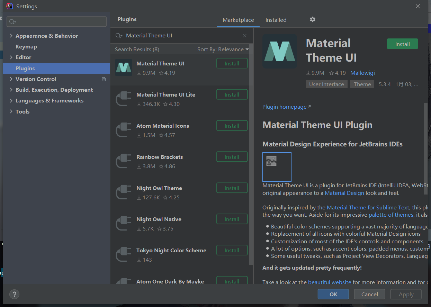The image size is (431, 307).
Task: Open the Sort By Relevance dropdown
Action: click(x=223, y=49)
